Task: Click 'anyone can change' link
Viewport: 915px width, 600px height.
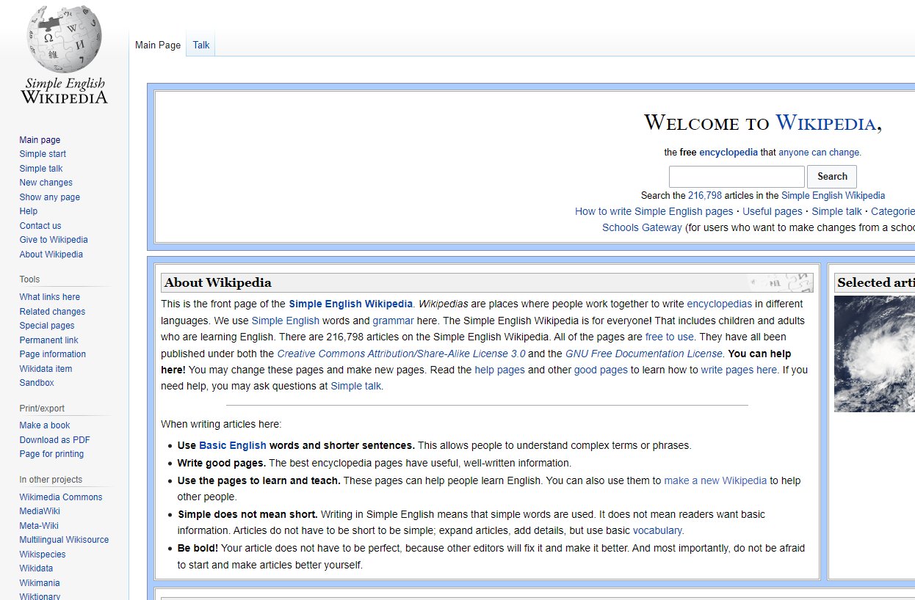Action: (820, 153)
